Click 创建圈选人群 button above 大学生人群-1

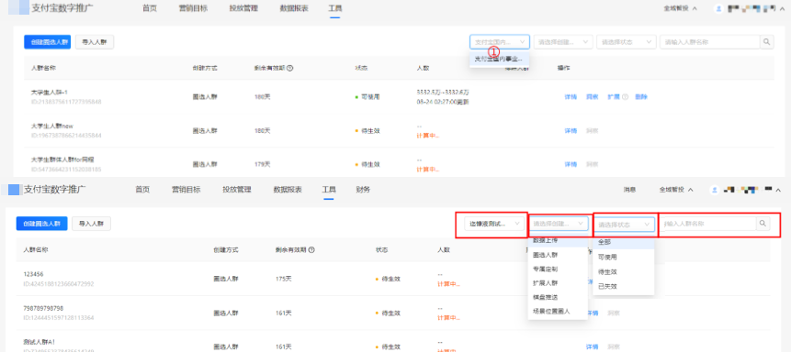point(48,42)
